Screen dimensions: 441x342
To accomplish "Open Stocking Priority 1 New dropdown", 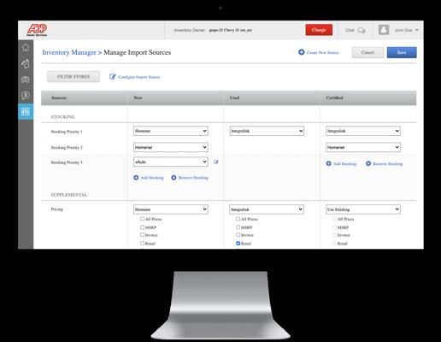I will [171, 131].
